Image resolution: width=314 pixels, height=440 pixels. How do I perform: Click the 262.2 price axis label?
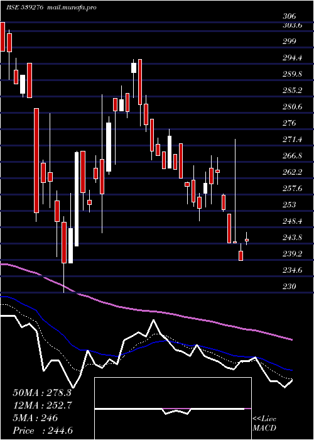(x=292, y=172)
